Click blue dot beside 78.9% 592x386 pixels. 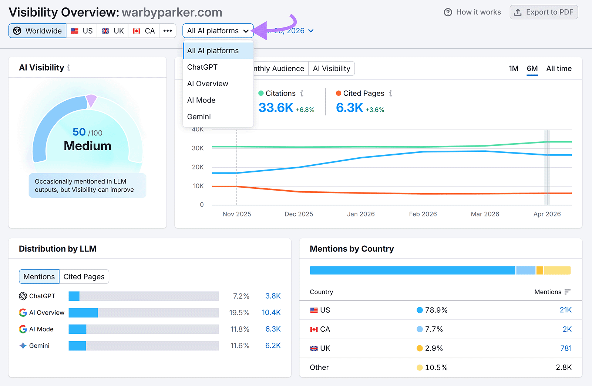click(420, 310)
